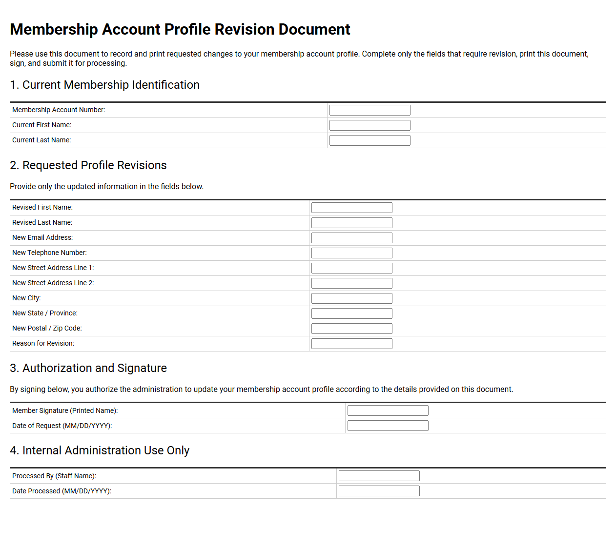
Task: Focus the Date Processed input field
Action: (x=379, y=491)
